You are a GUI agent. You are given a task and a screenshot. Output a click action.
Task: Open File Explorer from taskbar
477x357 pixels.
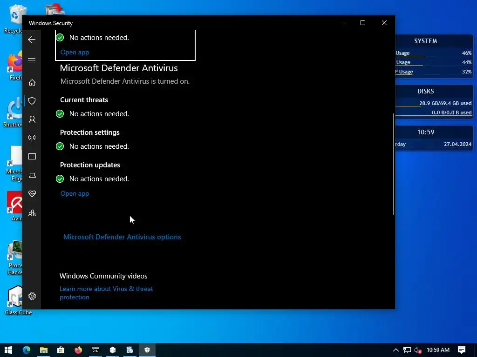click(x=43, y=350)
